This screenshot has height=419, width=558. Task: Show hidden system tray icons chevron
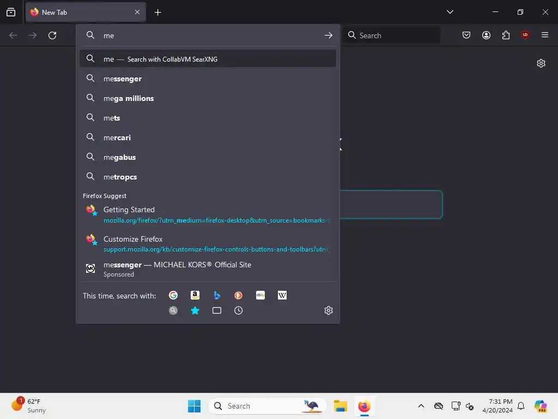(421, 406)
